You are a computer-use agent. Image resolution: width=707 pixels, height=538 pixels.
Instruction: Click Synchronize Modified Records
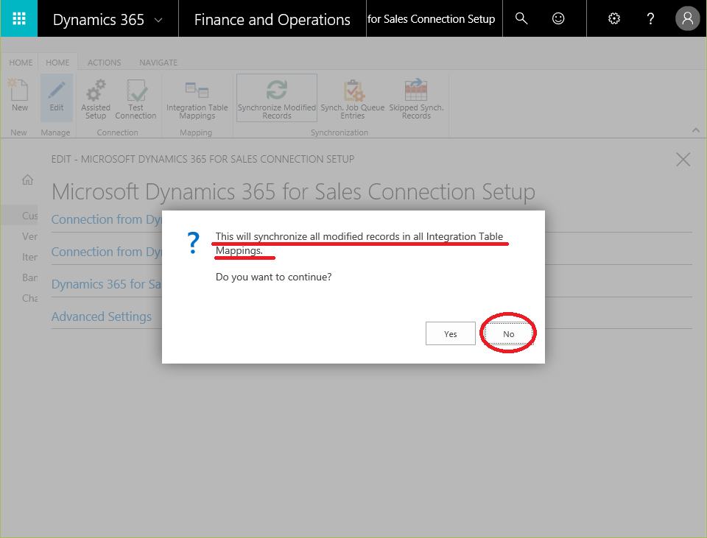coord(277,98)
